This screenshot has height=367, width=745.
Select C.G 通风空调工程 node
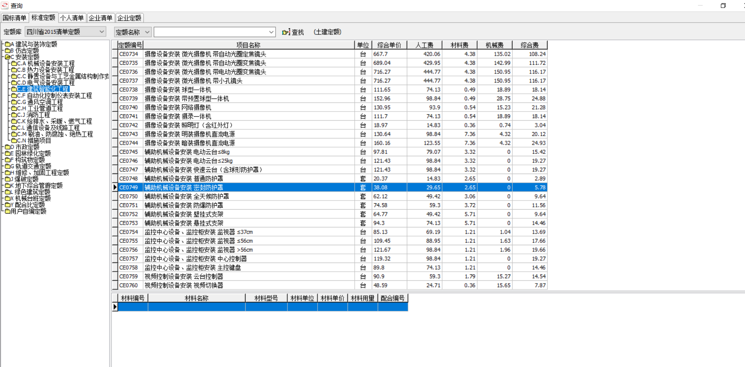(x=40, y=102)
